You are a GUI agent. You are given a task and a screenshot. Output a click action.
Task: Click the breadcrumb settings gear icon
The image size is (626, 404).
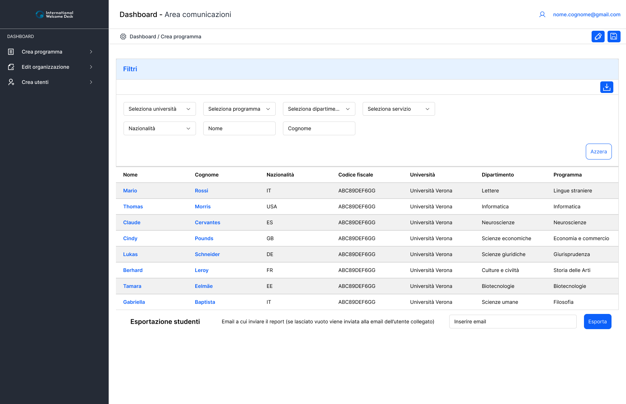point(123,37)
